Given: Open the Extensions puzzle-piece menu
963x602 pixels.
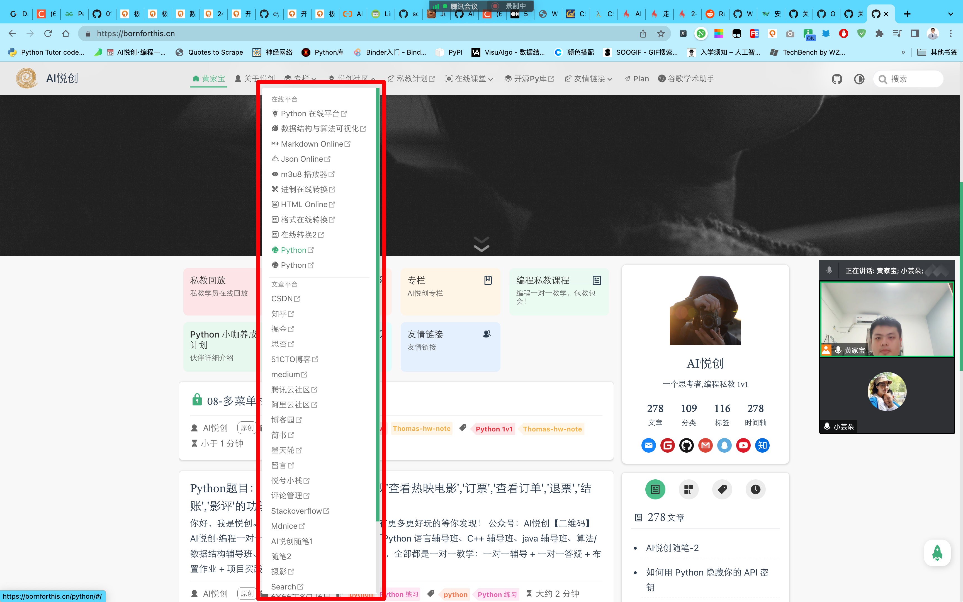Looking at the screenshot, I should point(879,33).
